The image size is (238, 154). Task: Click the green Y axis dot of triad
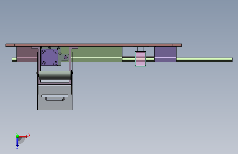tap(17, 136)
